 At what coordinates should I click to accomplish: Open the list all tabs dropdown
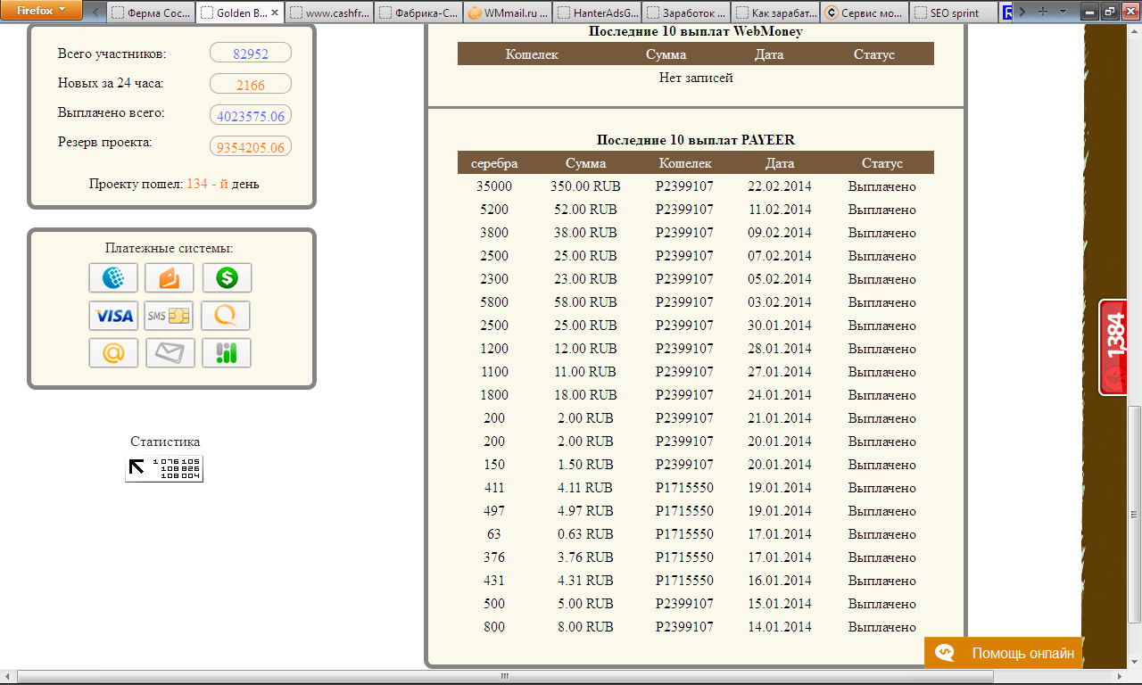(x=1063, y=12)
